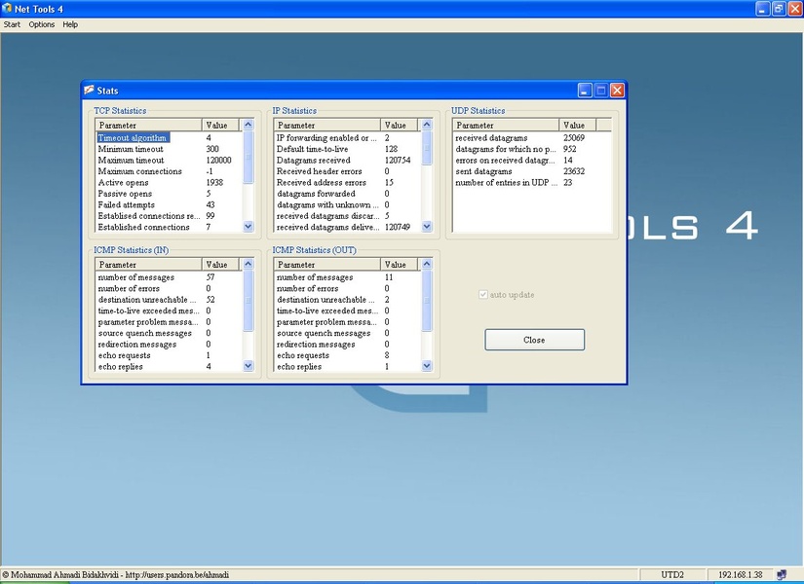This screenshot has width=804, height=584.
Task: Open the Options menu
Action: coord(42,24)
